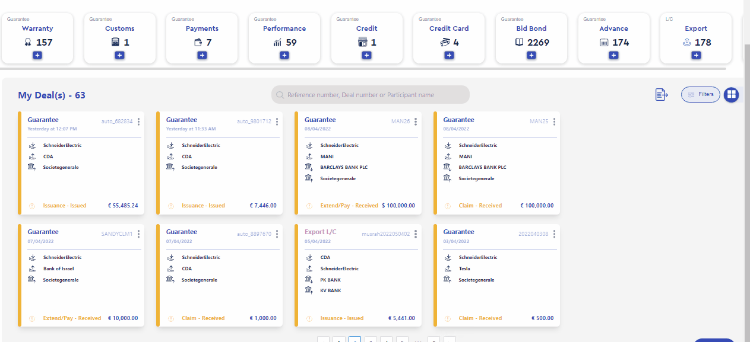
Task: Open the Filters button
Action: tap(700, 94)
